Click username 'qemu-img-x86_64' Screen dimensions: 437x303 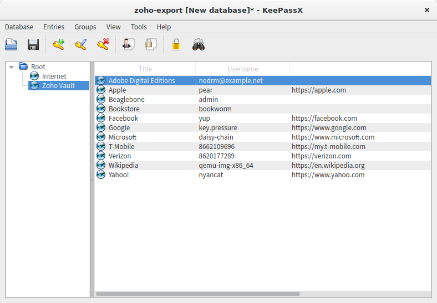[226, 166]
